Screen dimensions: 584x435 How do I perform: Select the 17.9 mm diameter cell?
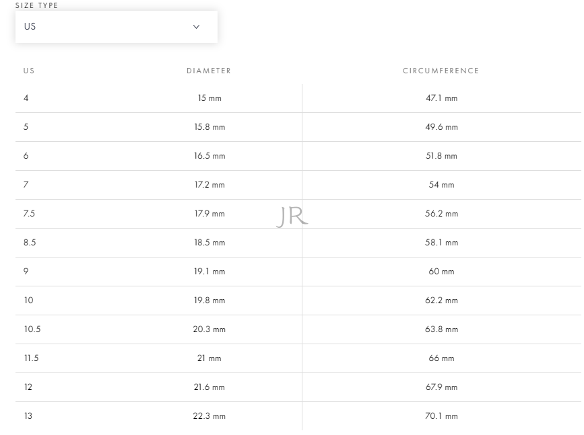[209, 214]
